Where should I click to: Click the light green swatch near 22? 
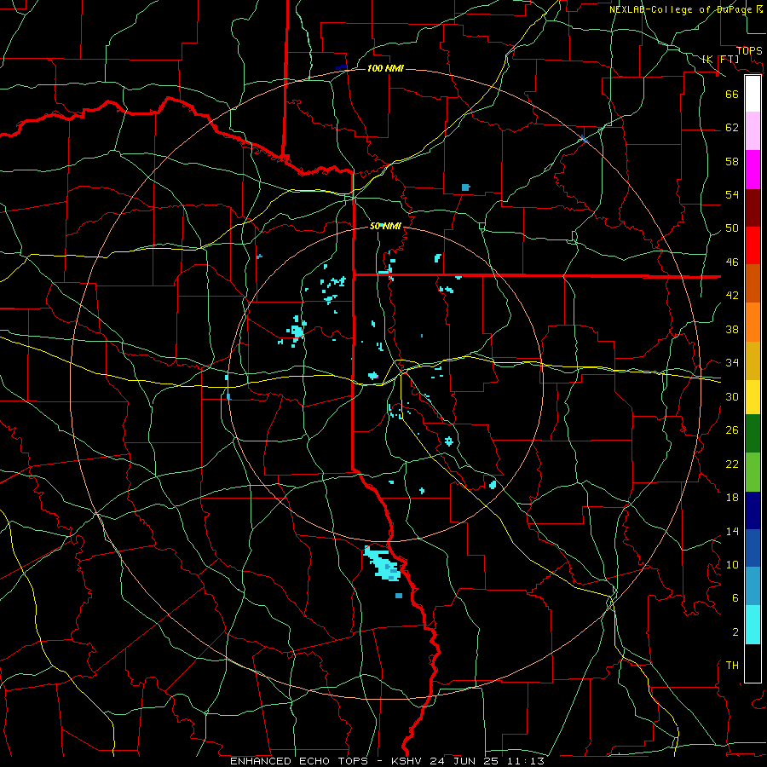click(753, 472)
